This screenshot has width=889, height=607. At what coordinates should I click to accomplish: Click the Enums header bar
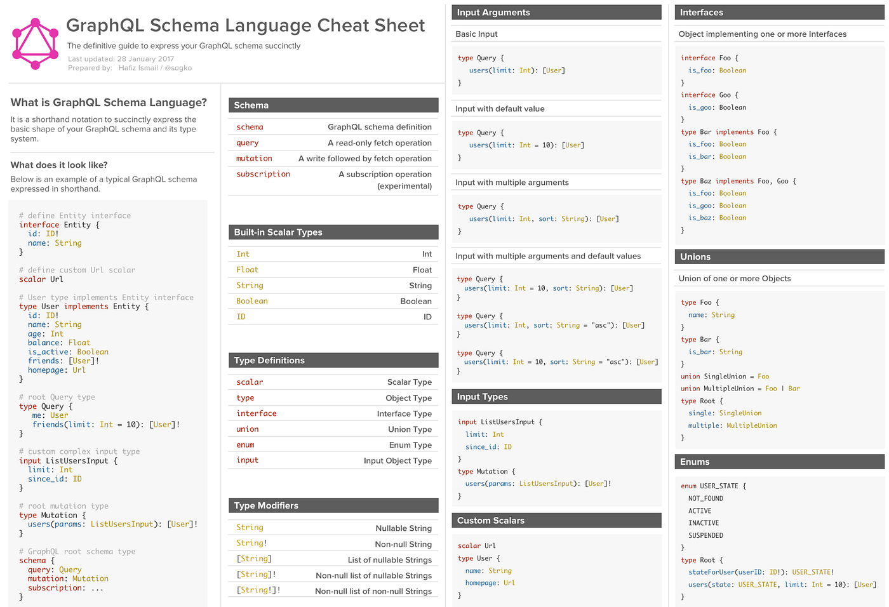click(x=779, y=462)
